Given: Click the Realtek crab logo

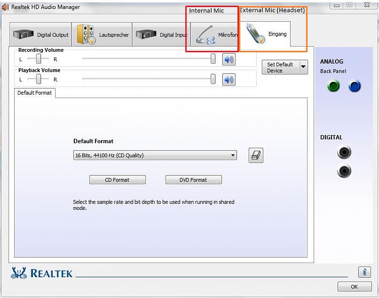Looking at the screenshot, I should [19, 273].
